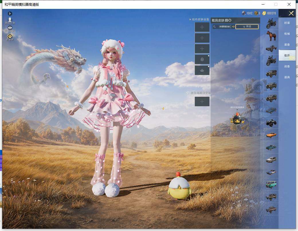Click the 筛选 filter button
This screenshot has height=231, width=298.
coord(247,27)
